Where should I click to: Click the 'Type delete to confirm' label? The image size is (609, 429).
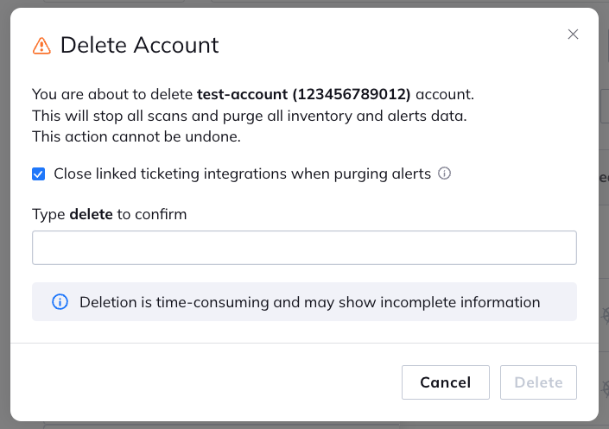click(x=109, y=214)
